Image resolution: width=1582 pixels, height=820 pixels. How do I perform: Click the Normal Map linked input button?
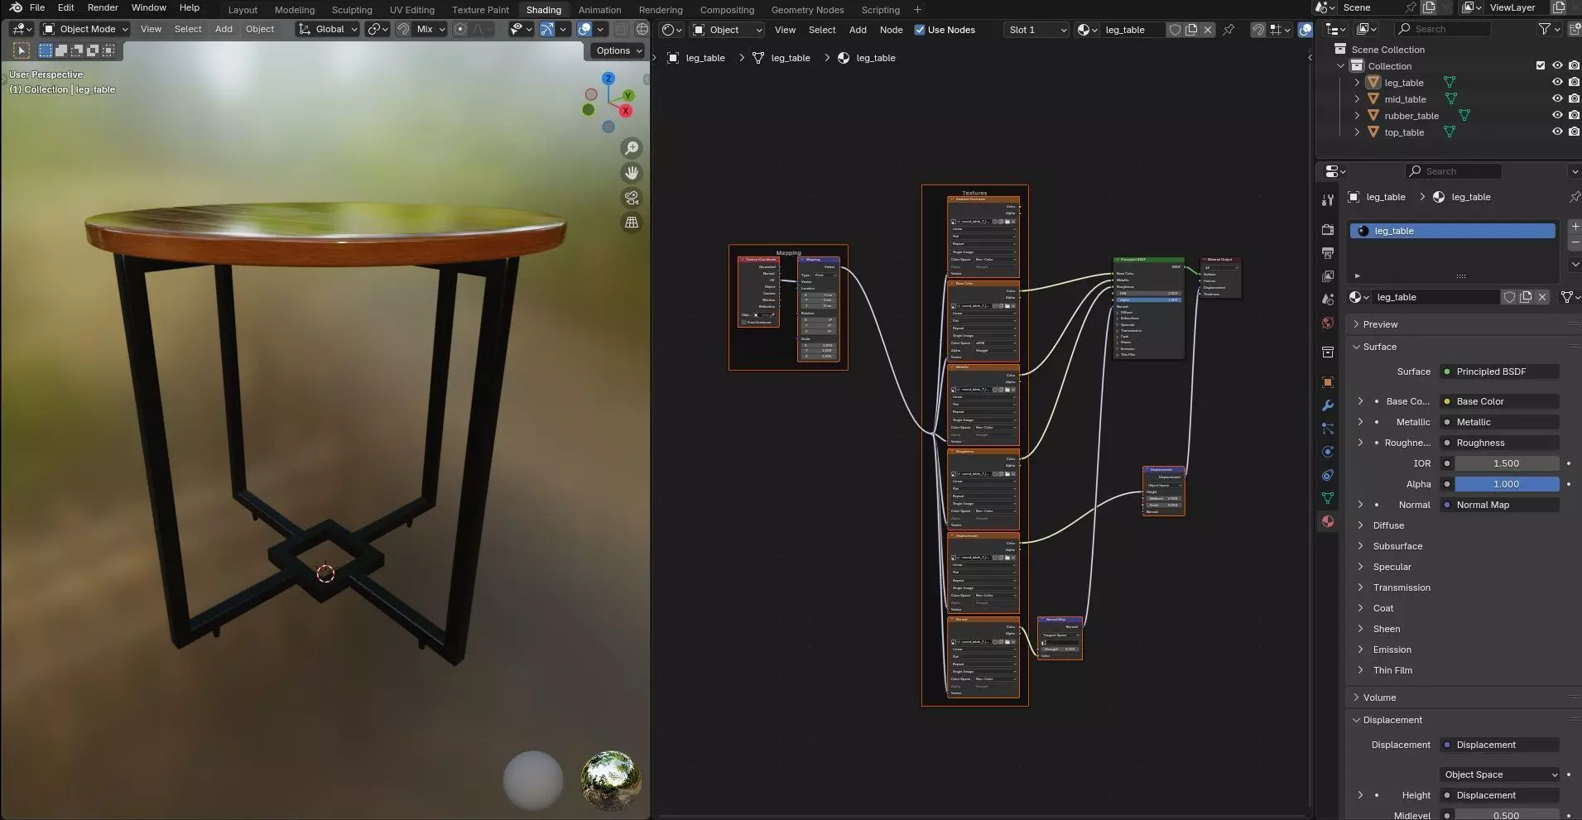pyautogui.click(x=1500, y=505)
